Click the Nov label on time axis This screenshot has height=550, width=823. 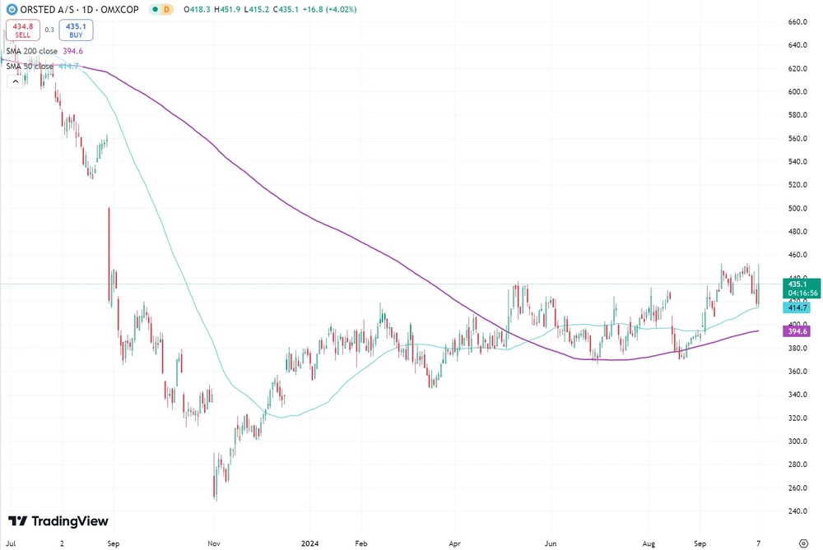tap(214, 543)
